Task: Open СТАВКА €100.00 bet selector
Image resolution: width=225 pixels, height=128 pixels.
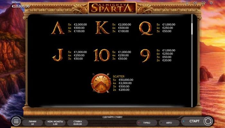Action: [x=78, y=123]
